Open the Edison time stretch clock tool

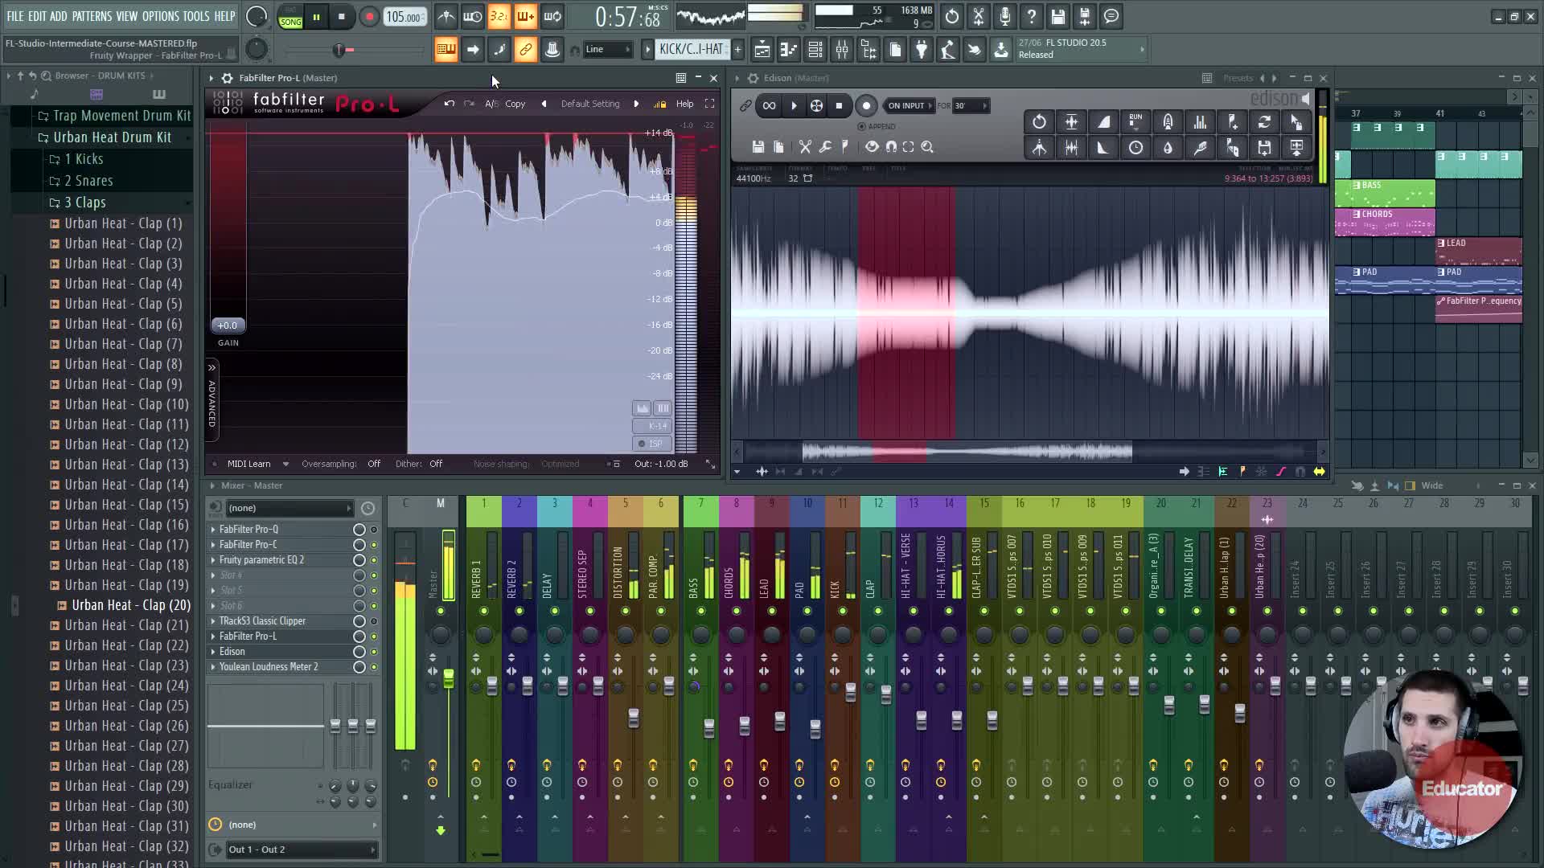[x=1135, y=148]
